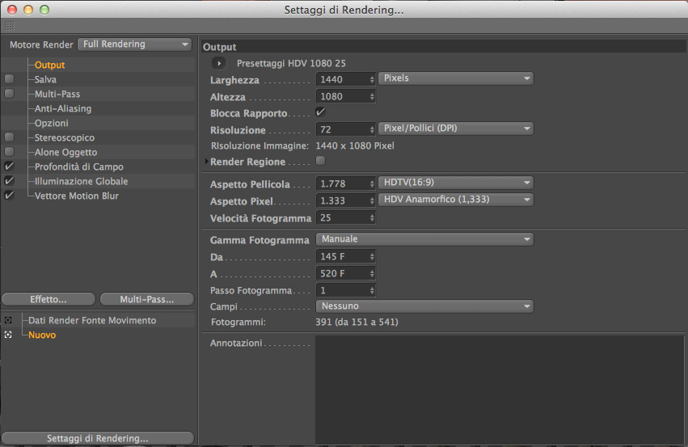Image resolution: width=688 pixels, height=447 pixels.
Task: Enable the Stereoscopico checkbox
Action: pyautogui.click(x=9, y=137)
